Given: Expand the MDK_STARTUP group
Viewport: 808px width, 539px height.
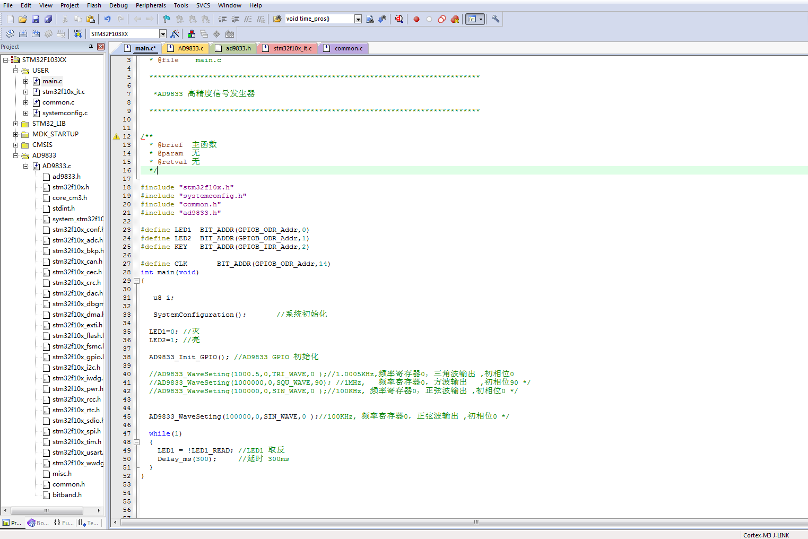Looking at the screenshot, I should (15, 134).
